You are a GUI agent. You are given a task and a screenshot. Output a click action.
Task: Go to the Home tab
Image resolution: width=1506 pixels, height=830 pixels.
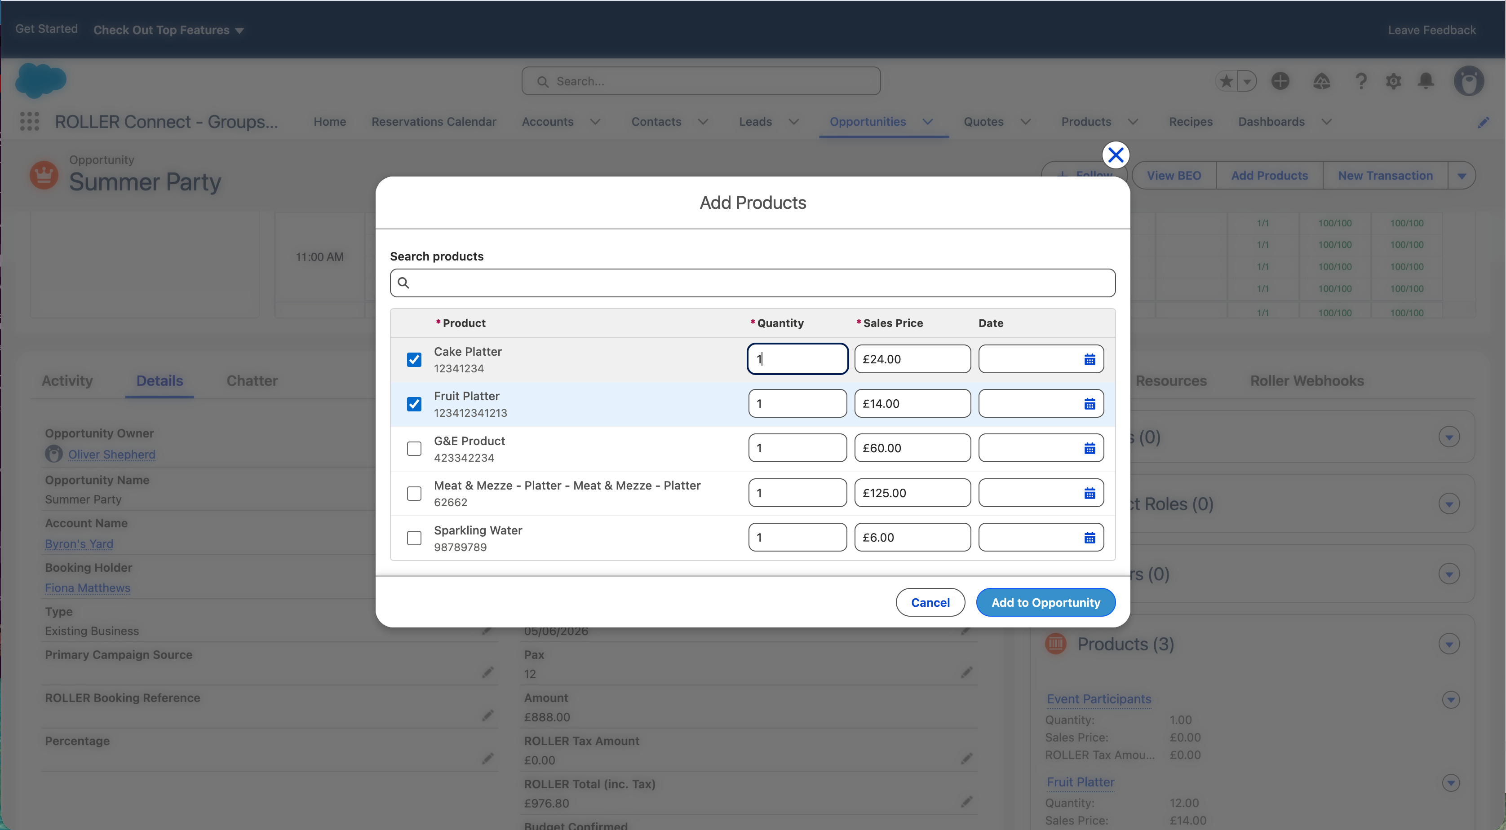tap(330, 122)
